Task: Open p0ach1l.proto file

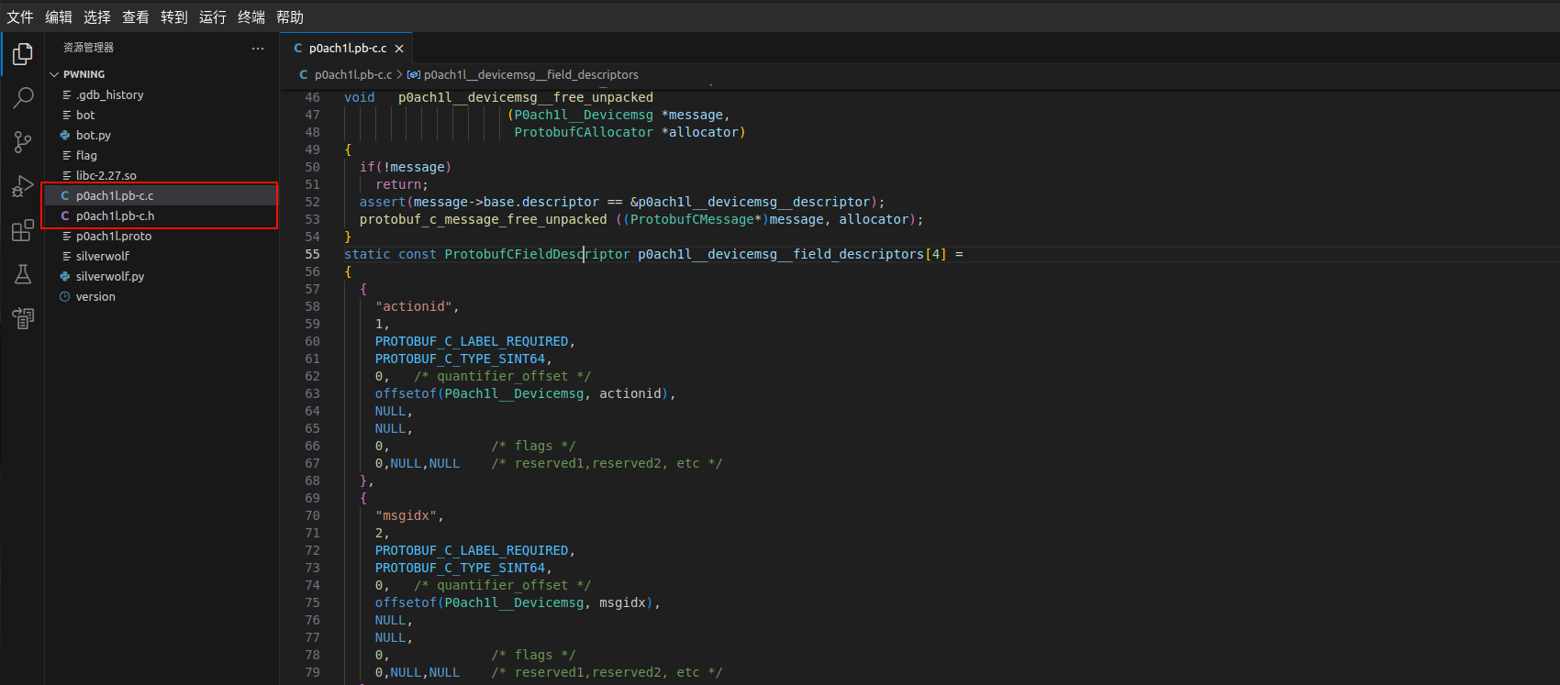Action: (x=162, y=236)
